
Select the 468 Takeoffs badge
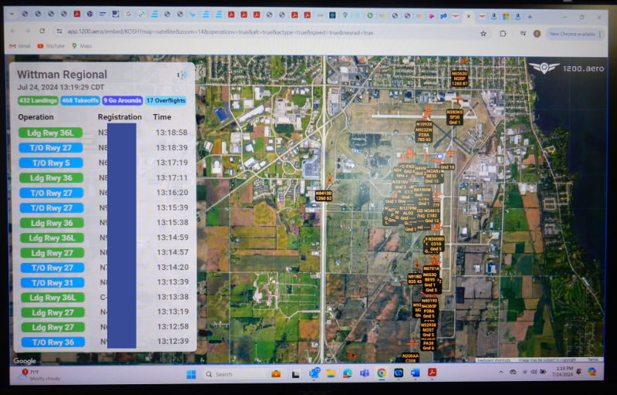tap(79, 100)
